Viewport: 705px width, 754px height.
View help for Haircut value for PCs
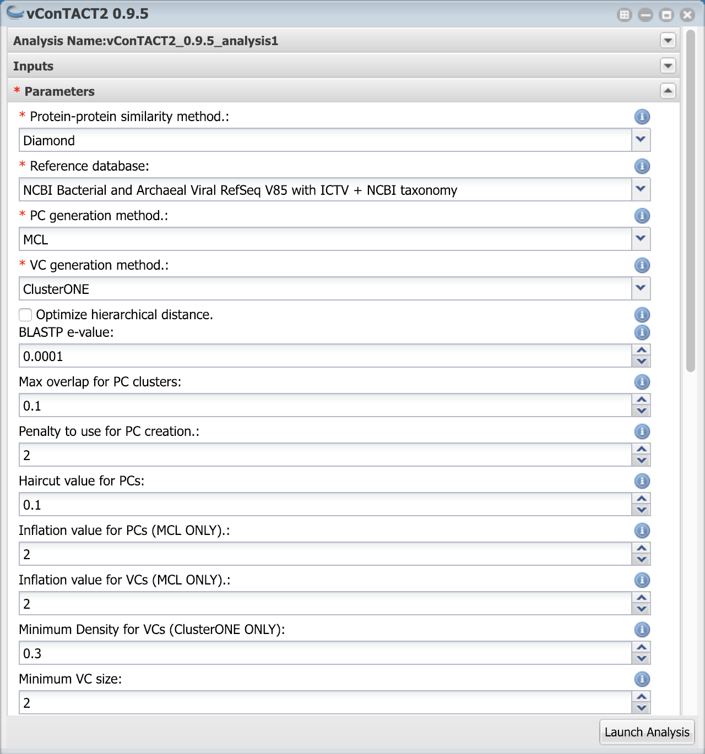(x=642, y=480)
